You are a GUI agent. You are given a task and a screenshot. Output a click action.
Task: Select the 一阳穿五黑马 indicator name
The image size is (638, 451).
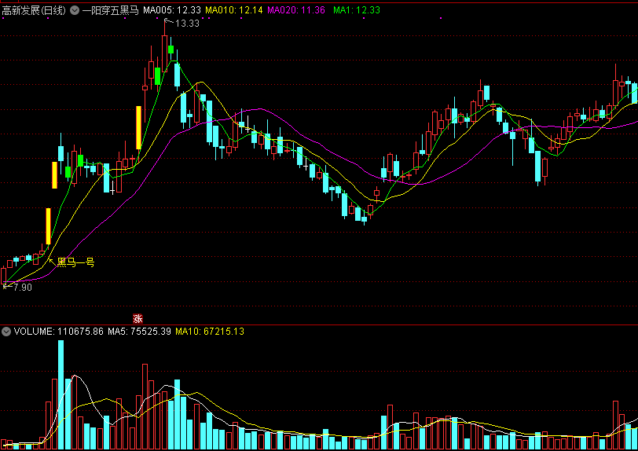111,10
